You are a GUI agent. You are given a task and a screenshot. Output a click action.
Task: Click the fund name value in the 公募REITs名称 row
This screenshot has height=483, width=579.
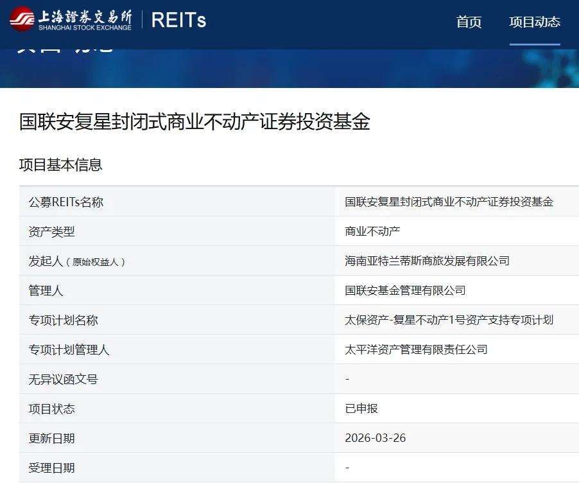click(x=449, y=202)
